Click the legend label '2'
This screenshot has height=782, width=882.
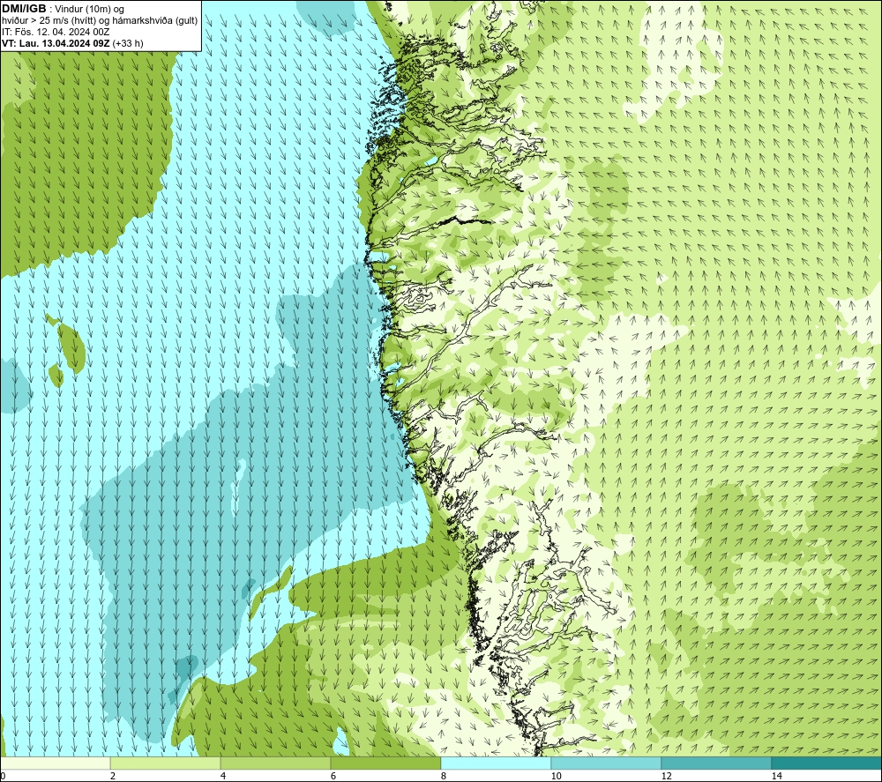113,776
